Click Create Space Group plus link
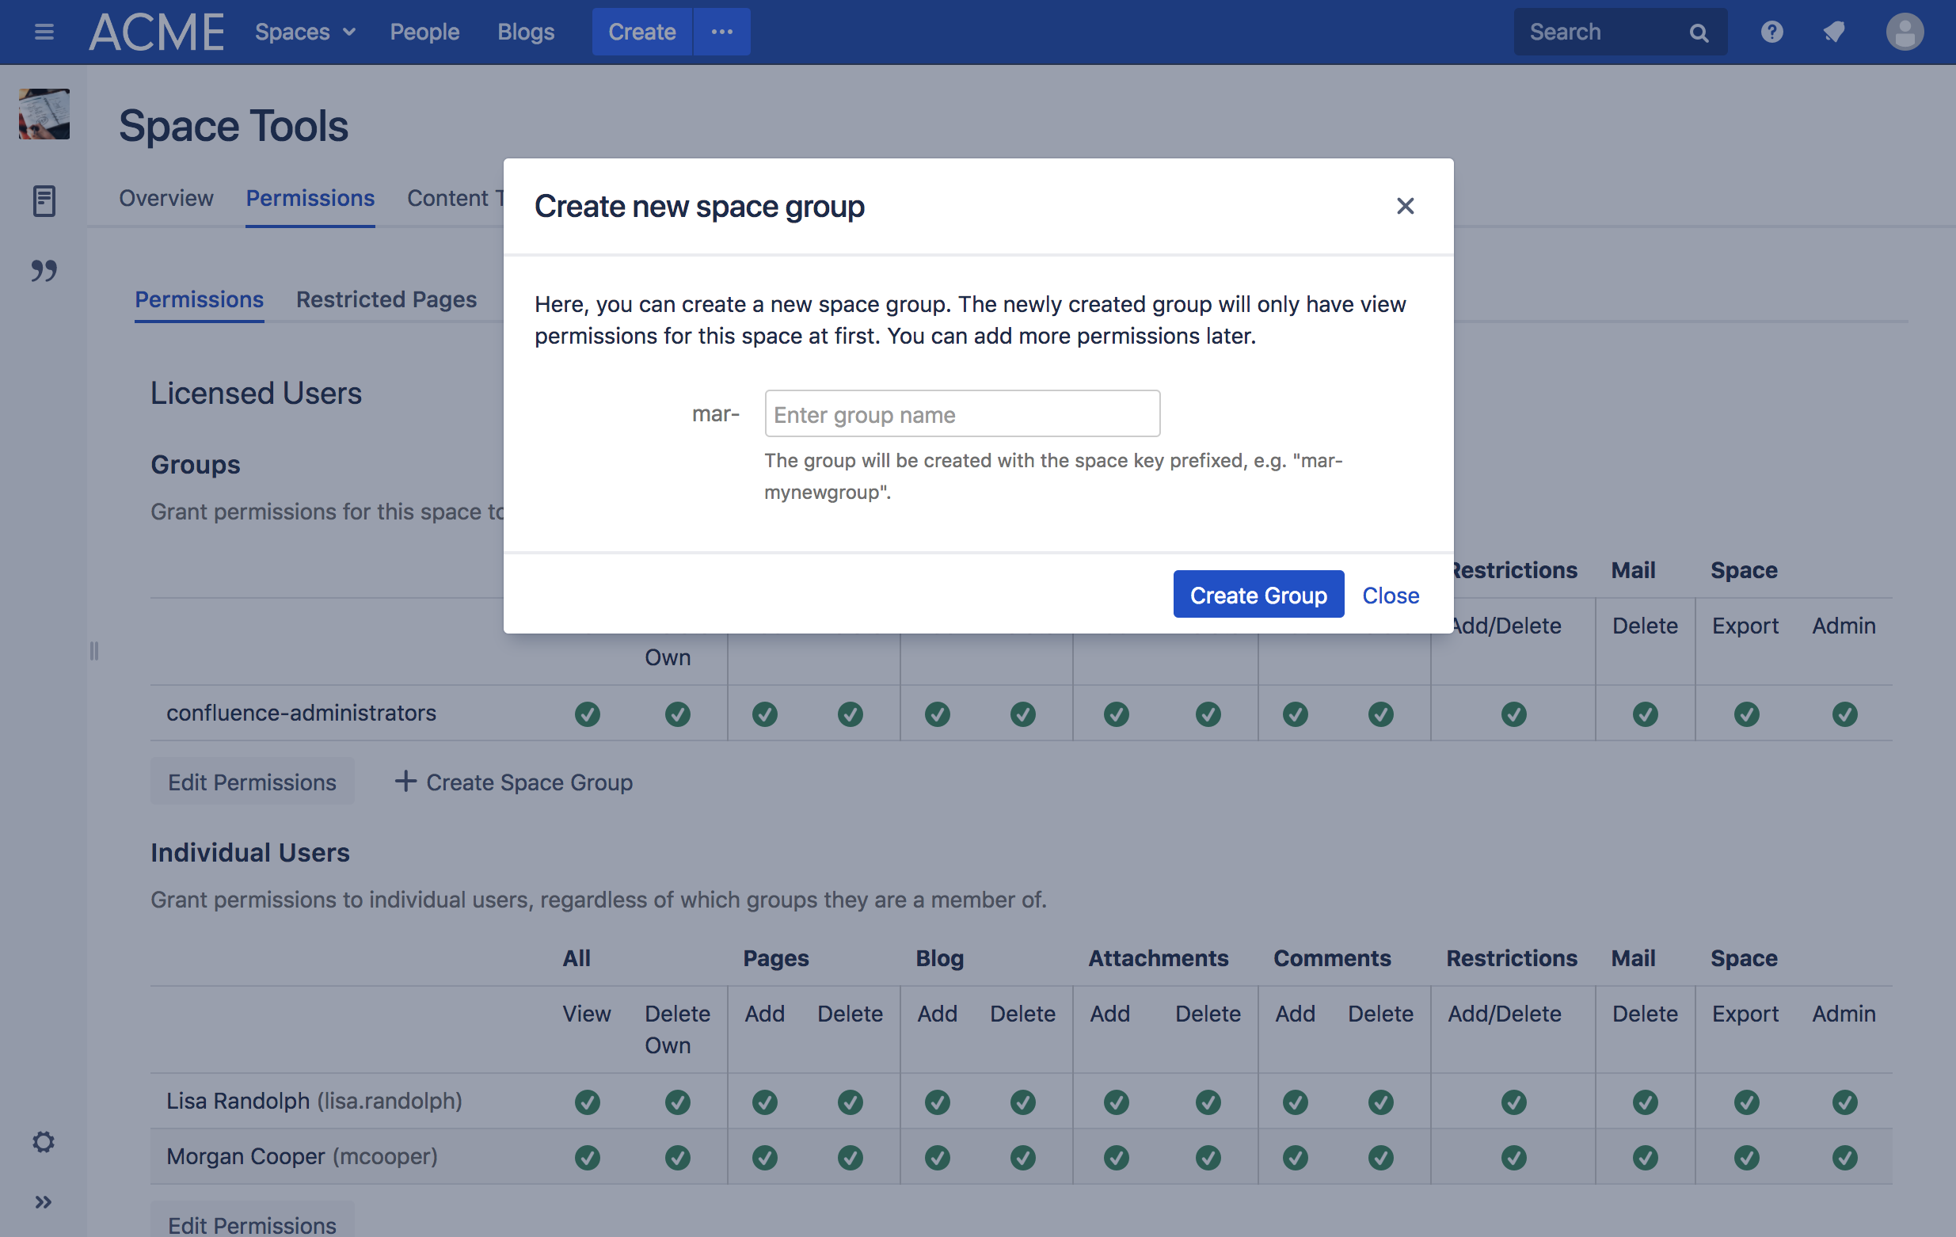Viewport: 1956px width, 1237px height. [513, 782]
